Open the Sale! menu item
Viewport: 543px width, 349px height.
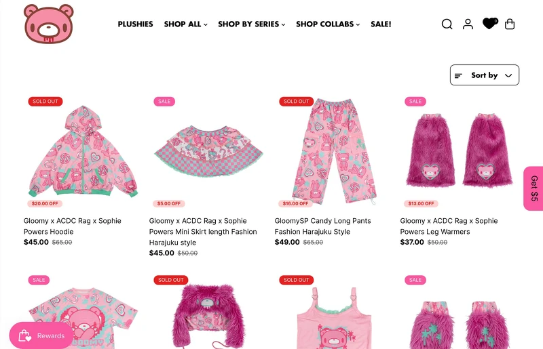(381, 24)
